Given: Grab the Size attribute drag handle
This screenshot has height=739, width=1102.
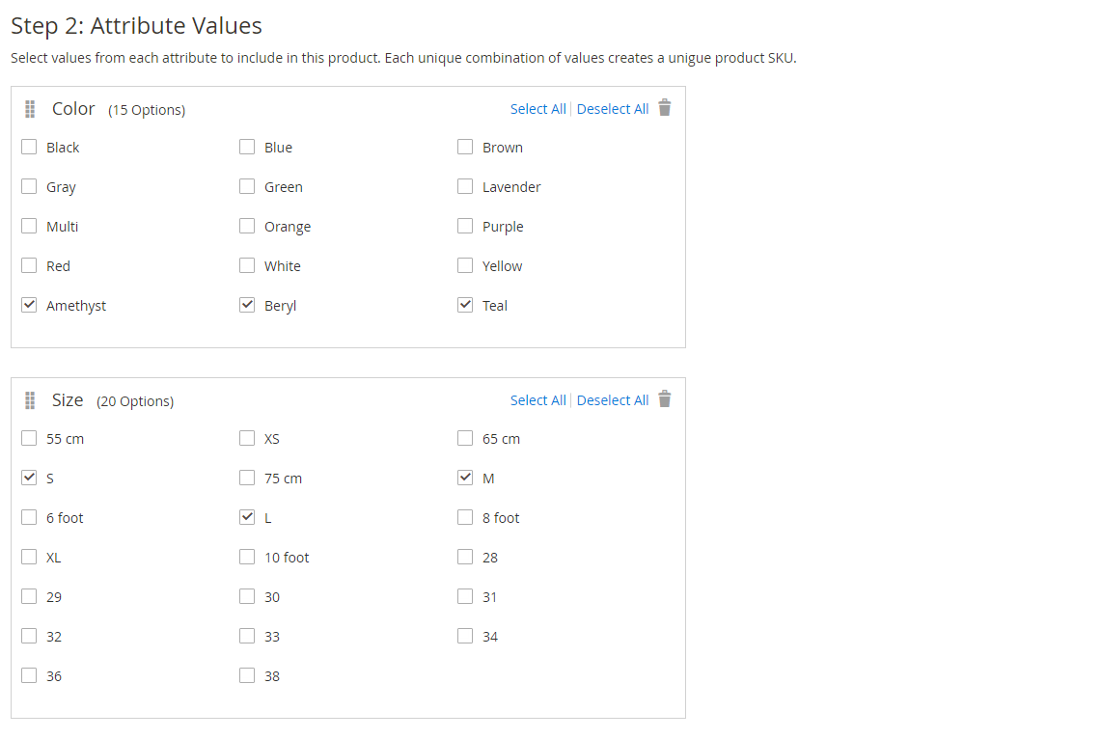Looking at the screenshot, I should point(30,400).
